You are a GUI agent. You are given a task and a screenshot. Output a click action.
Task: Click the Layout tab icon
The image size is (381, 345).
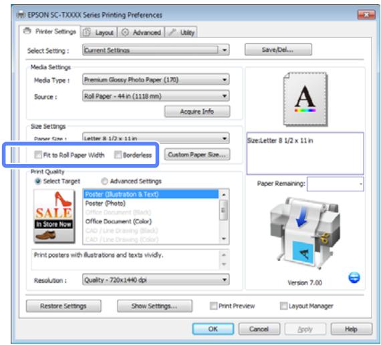(x=87, y=32)
